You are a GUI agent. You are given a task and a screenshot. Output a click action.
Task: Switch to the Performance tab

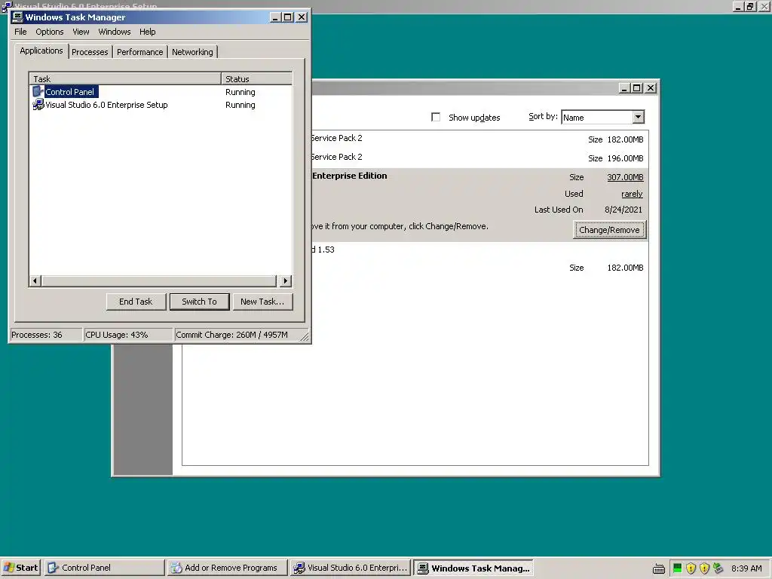pos(139,52)
